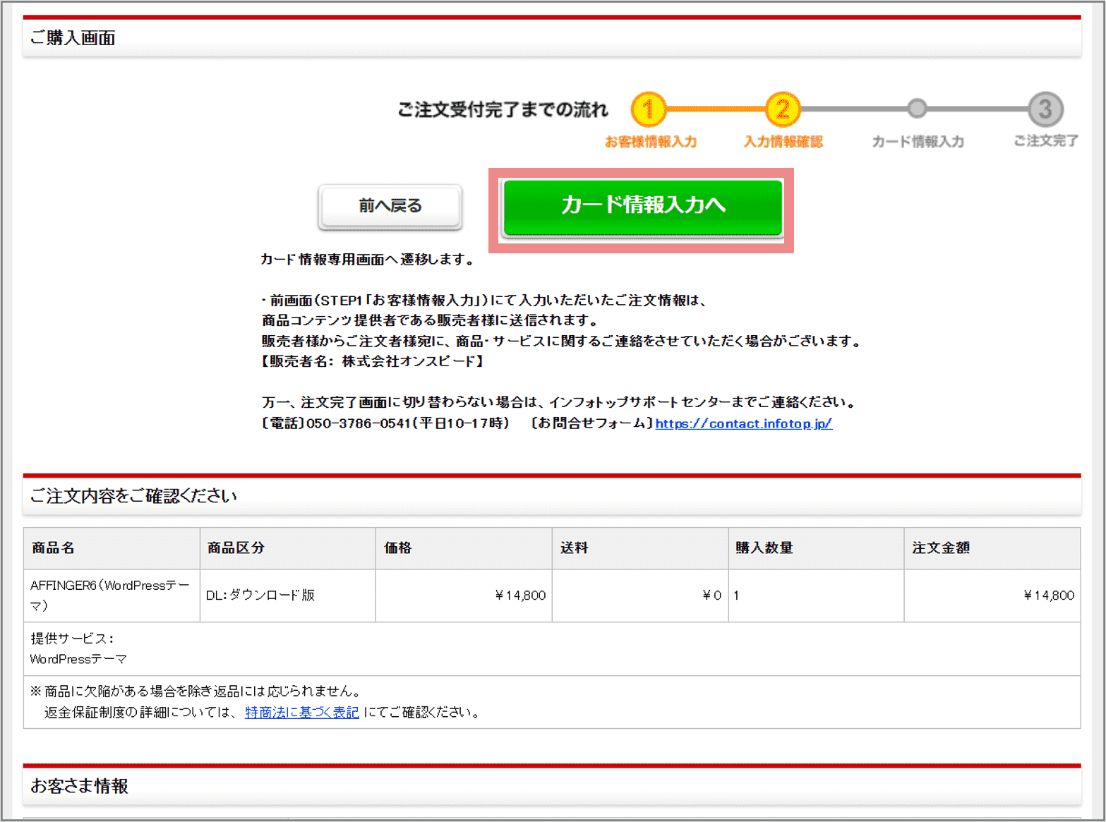The width and height of the screenshot is (1106, 822).
Task: Select the AFFINGER6 product name cell
Action: point(110,595)
